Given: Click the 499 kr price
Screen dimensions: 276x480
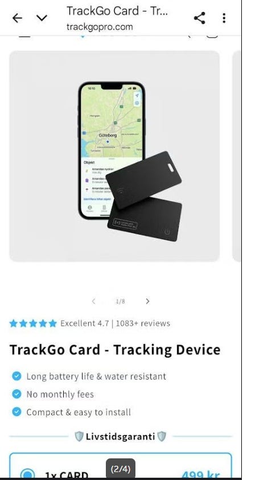Looking at the screenshot, I should (x=200, y=474).
